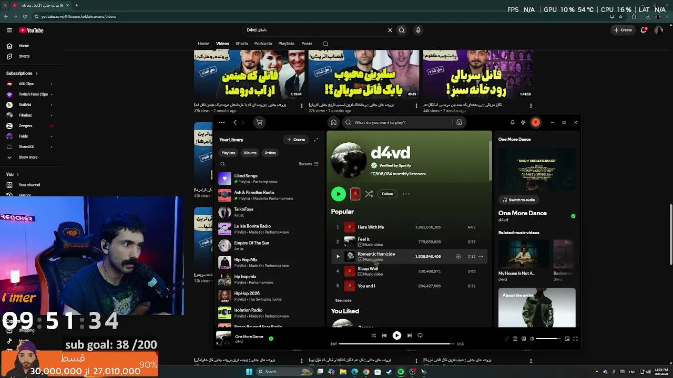
Task: Start YouTube voice search microphone
Action: click(x=418, y=30)
